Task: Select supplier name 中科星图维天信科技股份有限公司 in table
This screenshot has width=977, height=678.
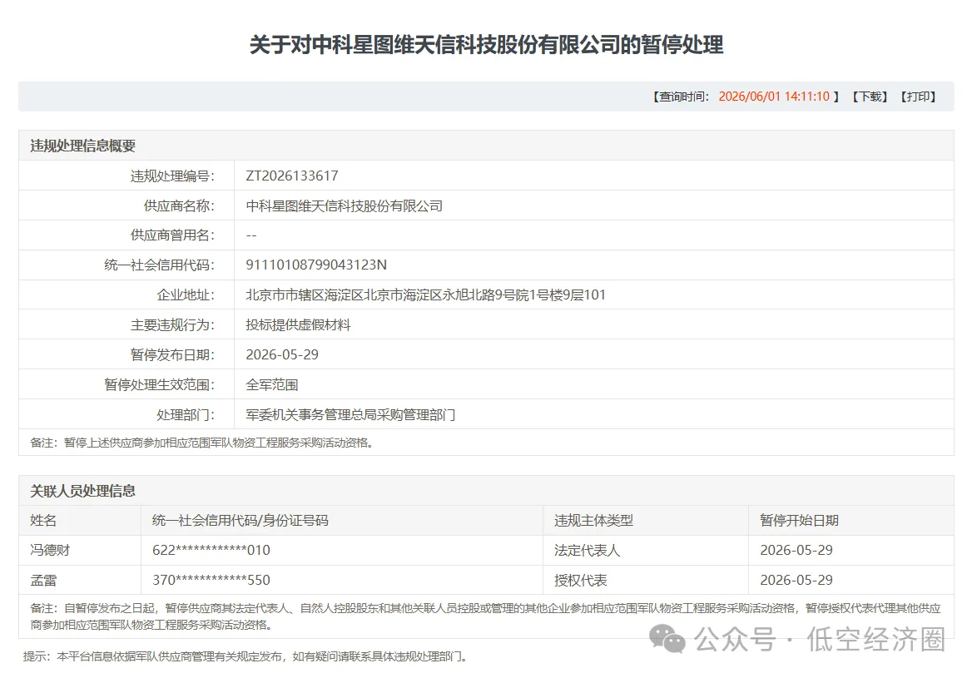Action: (x=344, y=205)
